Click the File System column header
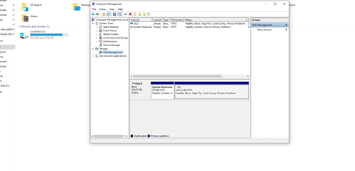The image size is (355, 171). (x=177, y=20)
